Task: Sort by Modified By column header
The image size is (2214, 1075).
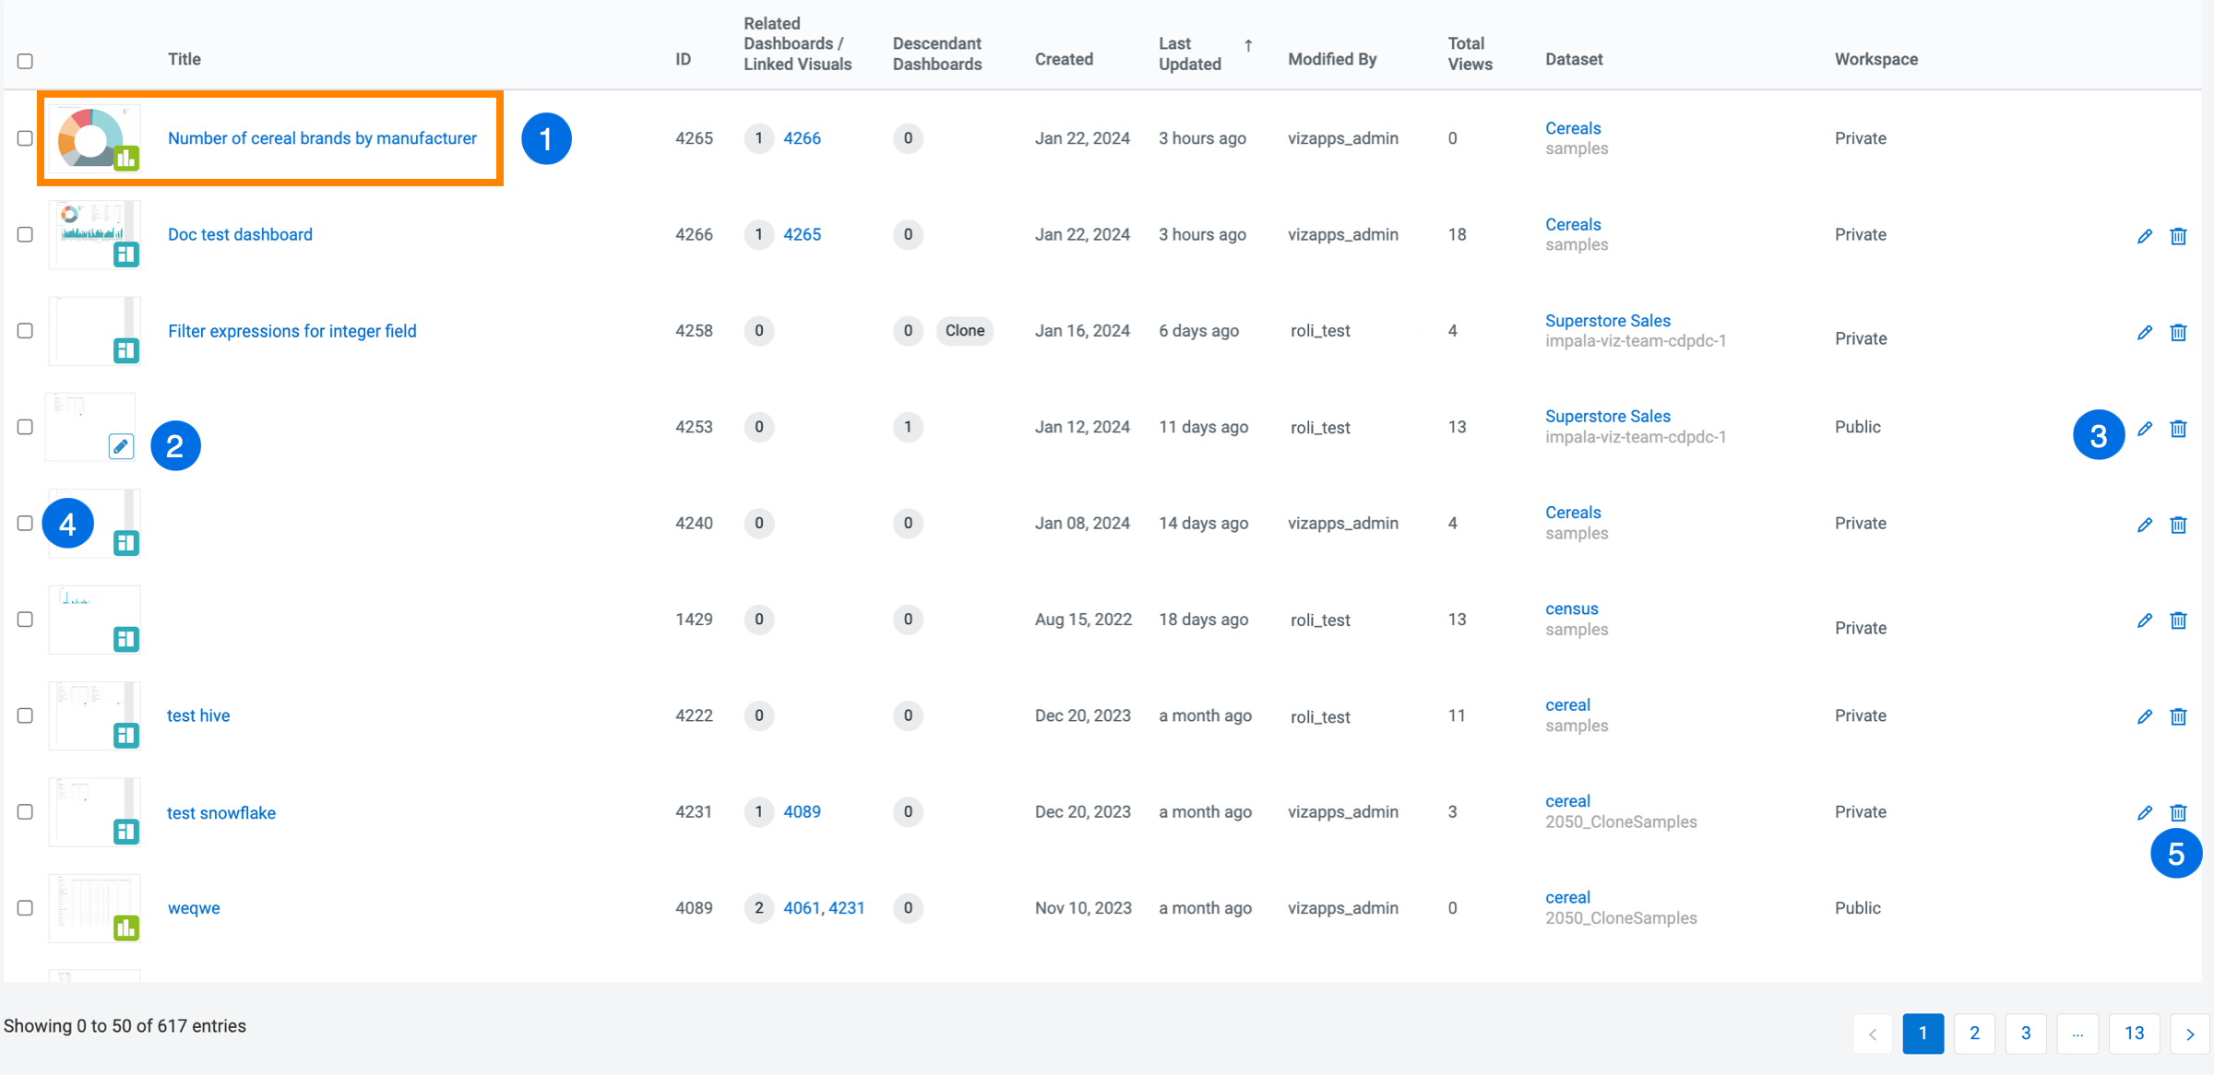Action: click(1332, 59)
